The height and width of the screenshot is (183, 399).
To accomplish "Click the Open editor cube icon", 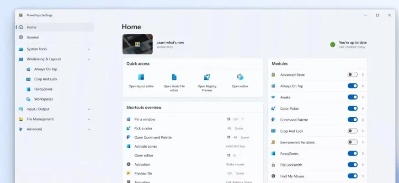I will 240,77.
